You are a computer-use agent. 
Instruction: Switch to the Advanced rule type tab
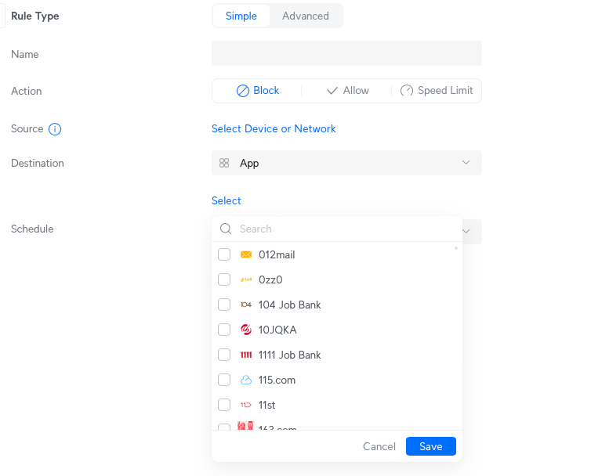(x=306, y=16)
